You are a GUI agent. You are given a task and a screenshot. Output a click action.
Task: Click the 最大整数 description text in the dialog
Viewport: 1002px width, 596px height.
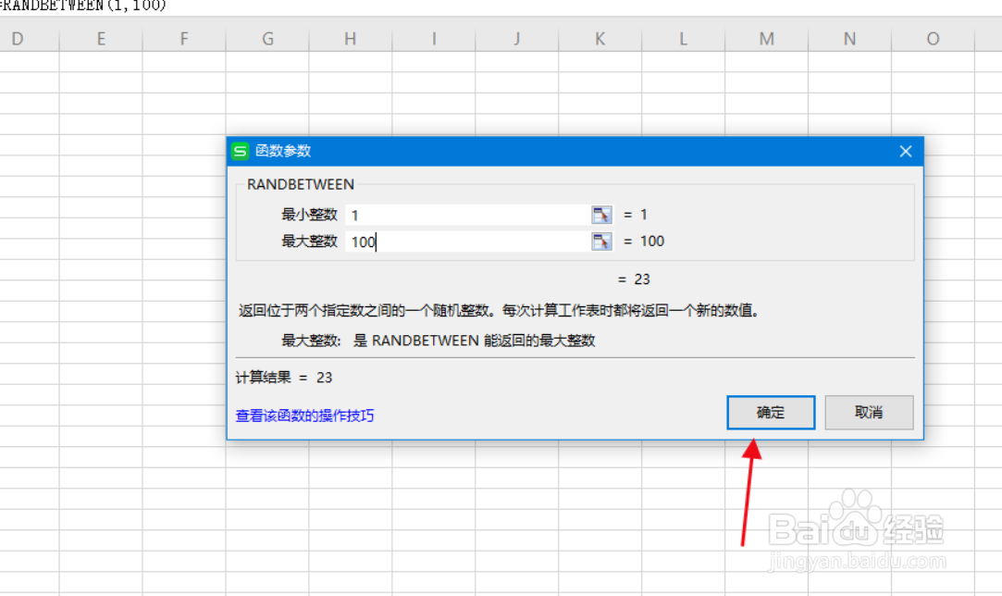point(441,340)
